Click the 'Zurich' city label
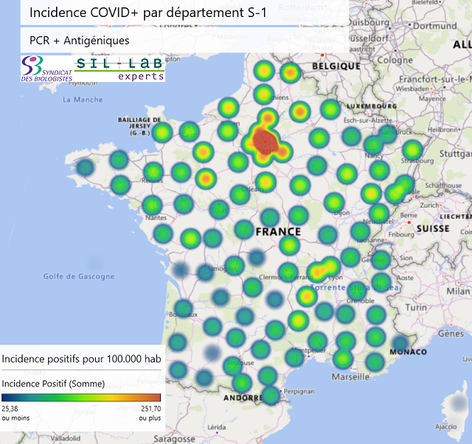Screen dimensions: 472x444 pyautogui.click(x=429, y=205)
